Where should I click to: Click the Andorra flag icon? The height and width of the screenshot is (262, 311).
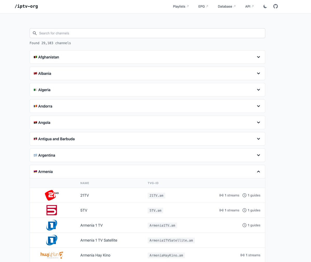[35, 106]
